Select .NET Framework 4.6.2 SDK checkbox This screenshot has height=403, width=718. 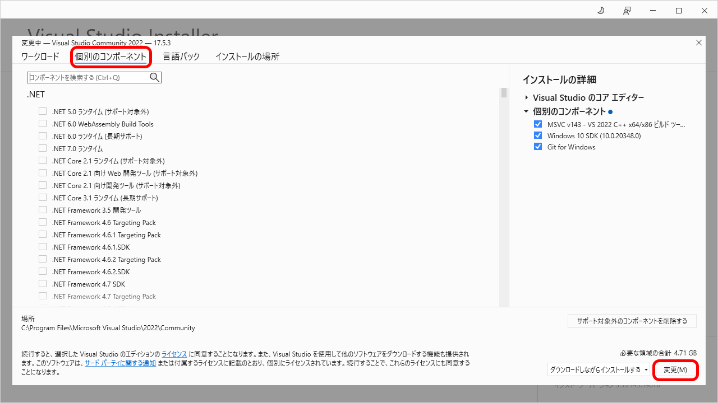[43, 271]
